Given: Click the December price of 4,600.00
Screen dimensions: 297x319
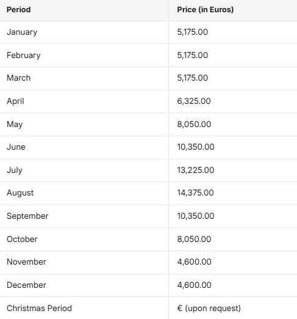Looking at the screenshot, I should [x=194, y=285].
